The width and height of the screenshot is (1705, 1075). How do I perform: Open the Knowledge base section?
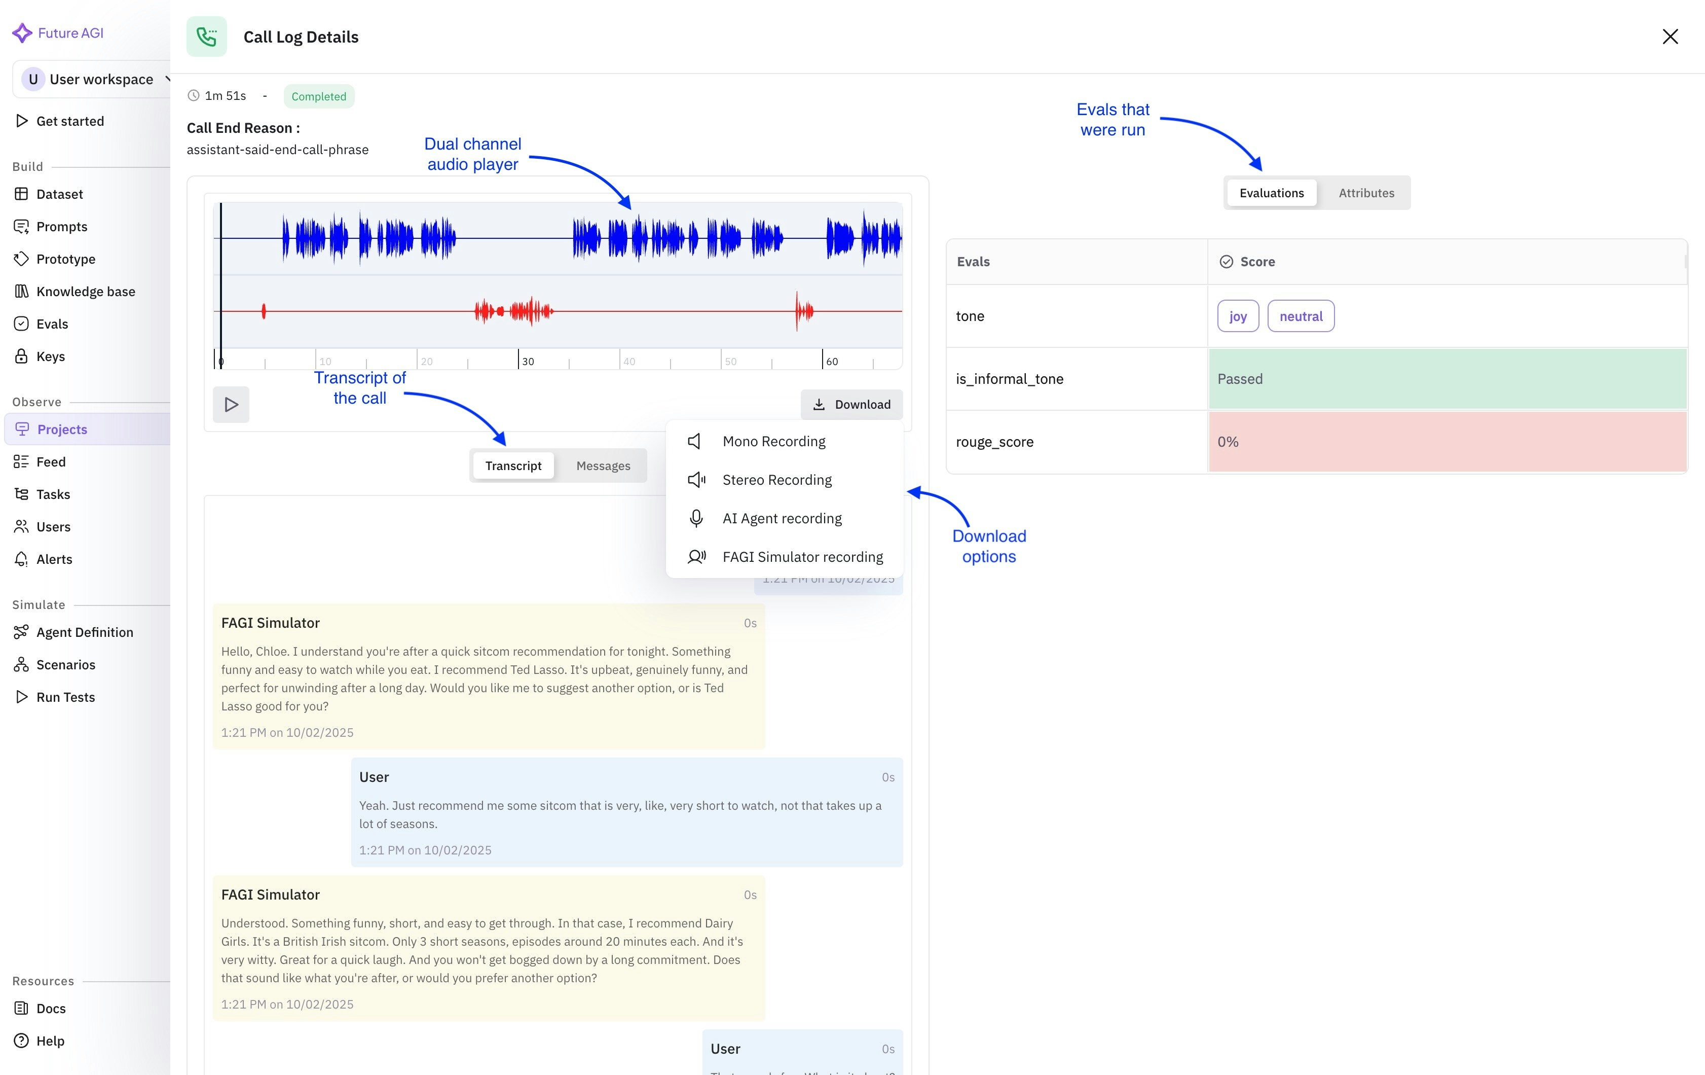point(86,292)
